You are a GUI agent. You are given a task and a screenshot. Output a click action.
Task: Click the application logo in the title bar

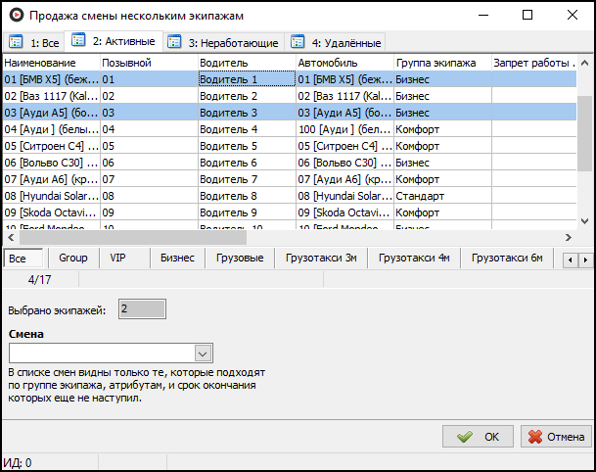pyautogui.click(x=16, y=16)
